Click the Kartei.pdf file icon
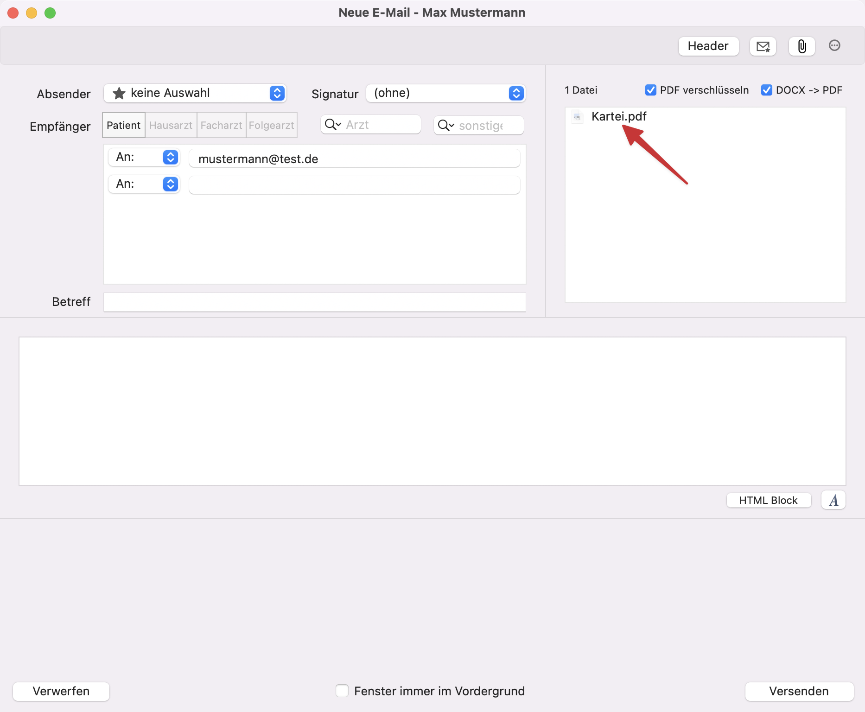Viewport: 865px width, 712px height. 577,117
